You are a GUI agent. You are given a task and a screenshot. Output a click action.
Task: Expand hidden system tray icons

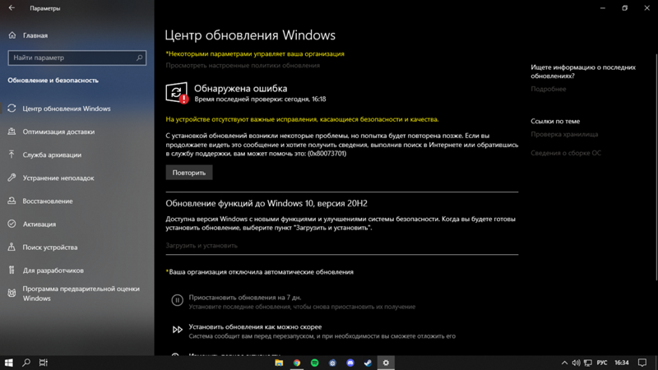pos(564,363)
